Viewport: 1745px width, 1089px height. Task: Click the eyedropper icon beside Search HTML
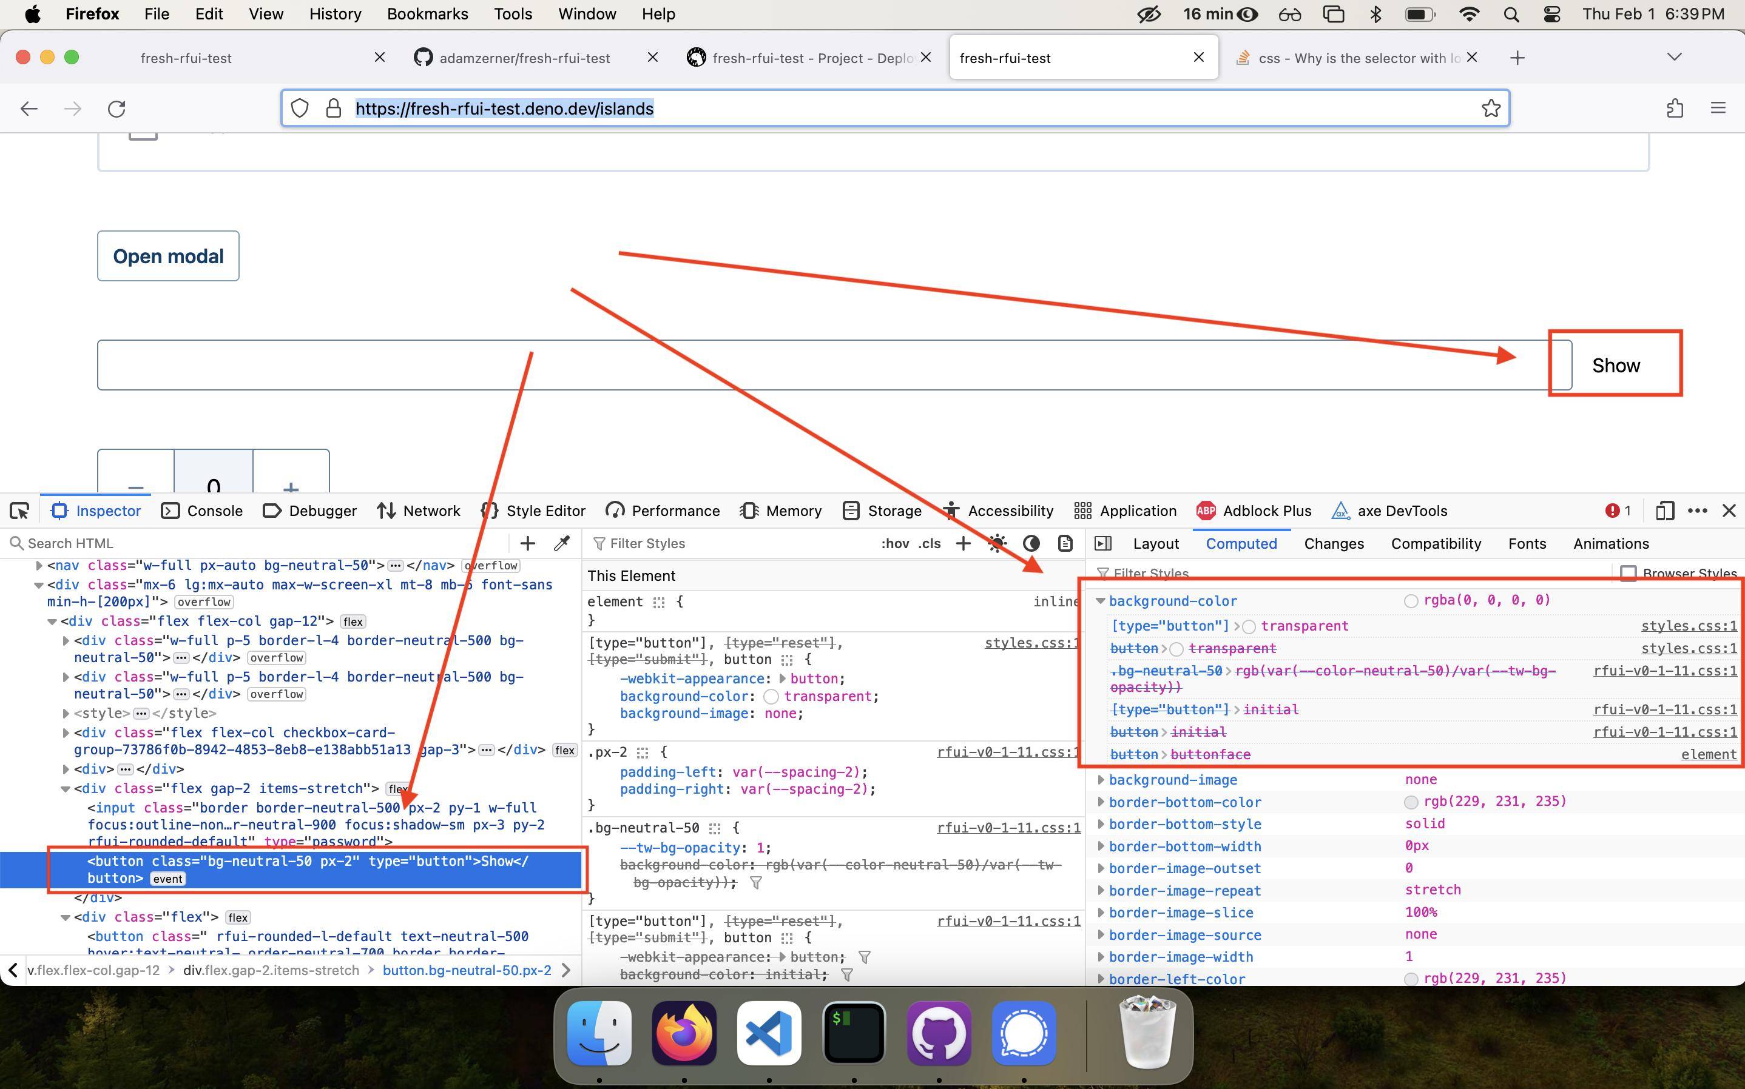pyautogui.click(x=562, y=543)
